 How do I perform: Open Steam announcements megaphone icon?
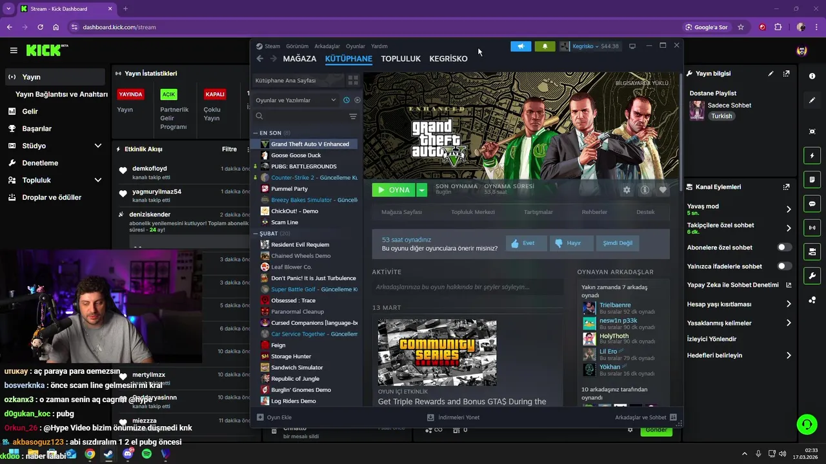521,46
